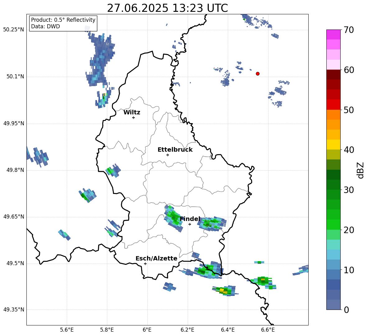The width and height of the screenshot is (368, 336).
Task: Click the 50 value on the colorbar
Action: 348,110
